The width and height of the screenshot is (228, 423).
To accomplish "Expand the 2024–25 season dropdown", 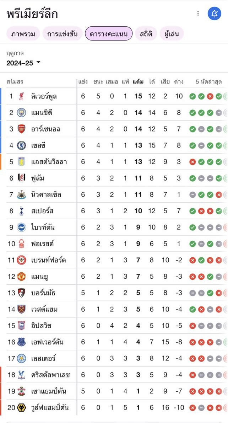I will pyautogui.click(x=23, y=63).
